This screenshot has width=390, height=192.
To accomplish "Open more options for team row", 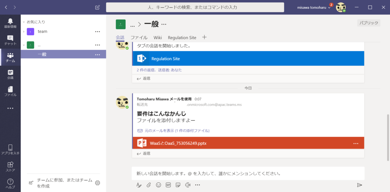I will [x=97, y=32].
